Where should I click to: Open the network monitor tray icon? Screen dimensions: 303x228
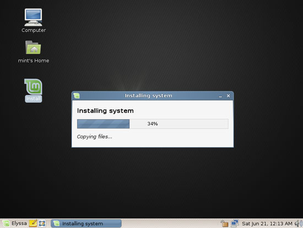235,224
